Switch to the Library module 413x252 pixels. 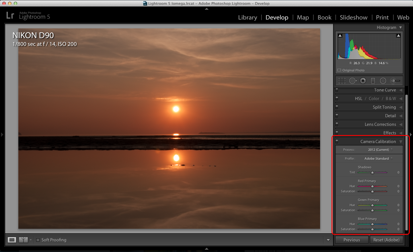coord(248,17)
